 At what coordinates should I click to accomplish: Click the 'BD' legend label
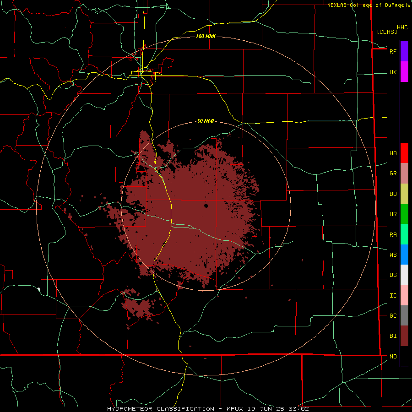coord(393,194)
